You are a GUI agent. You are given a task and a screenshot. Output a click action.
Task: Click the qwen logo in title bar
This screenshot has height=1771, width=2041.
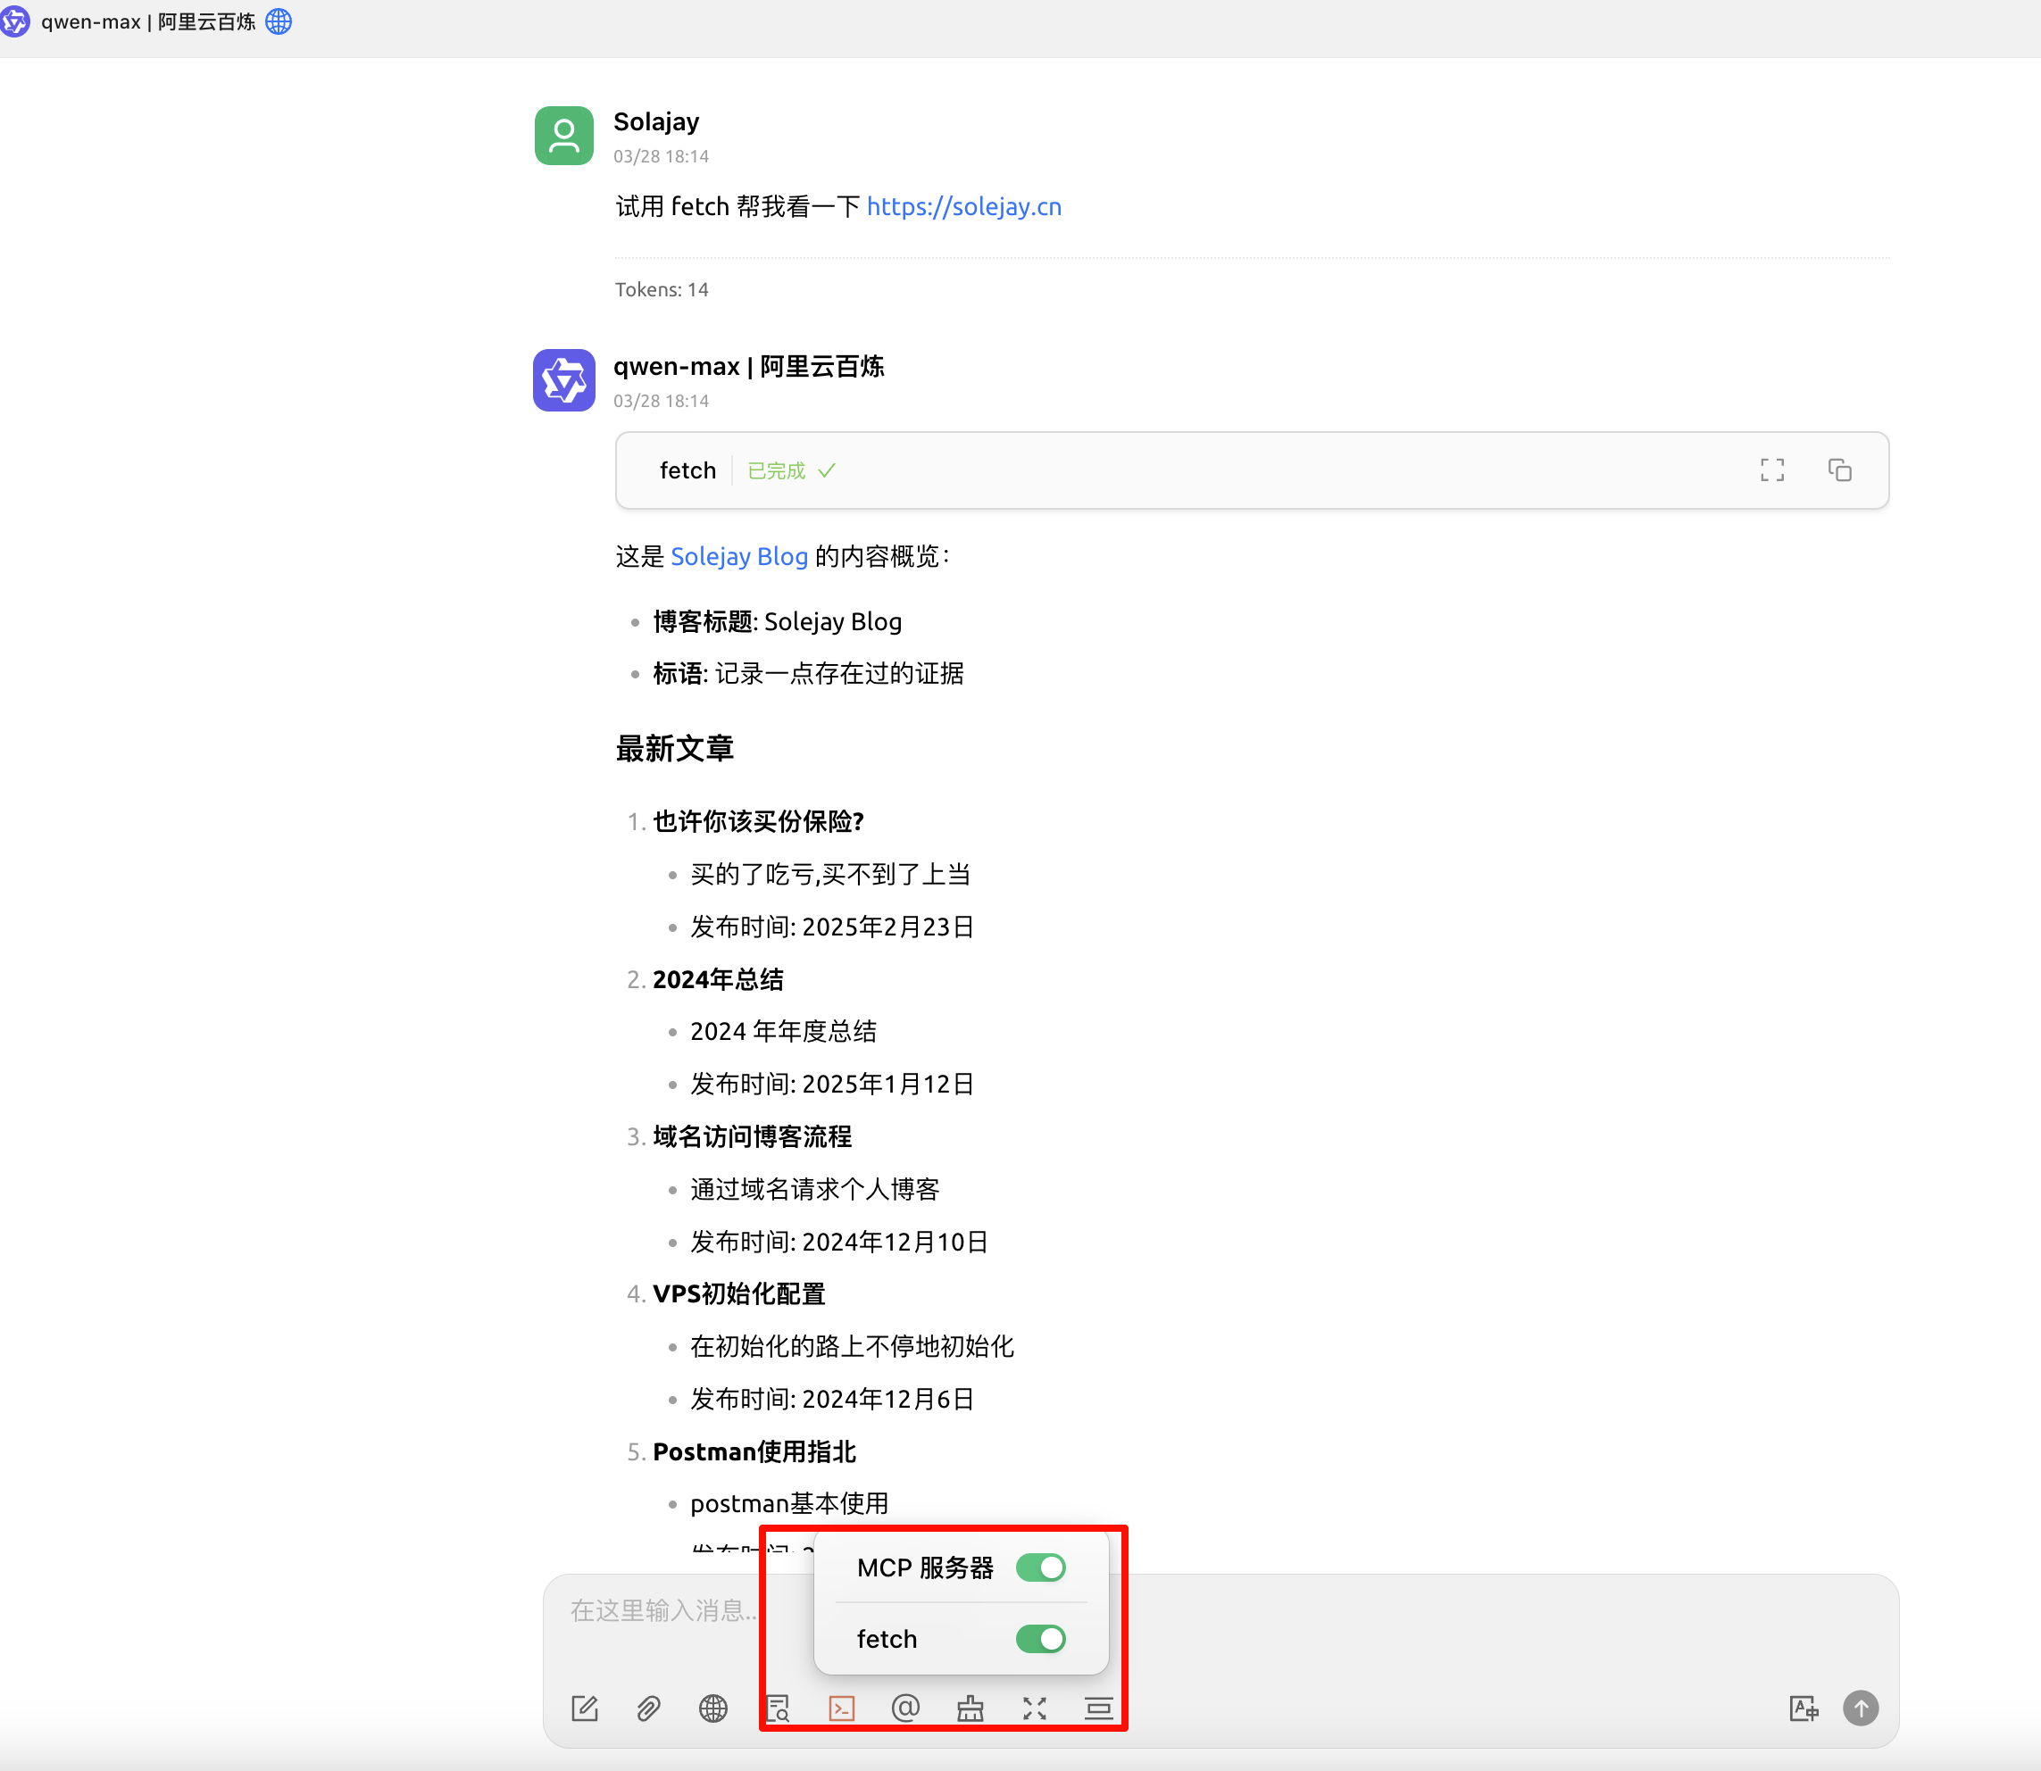[15, 21]
